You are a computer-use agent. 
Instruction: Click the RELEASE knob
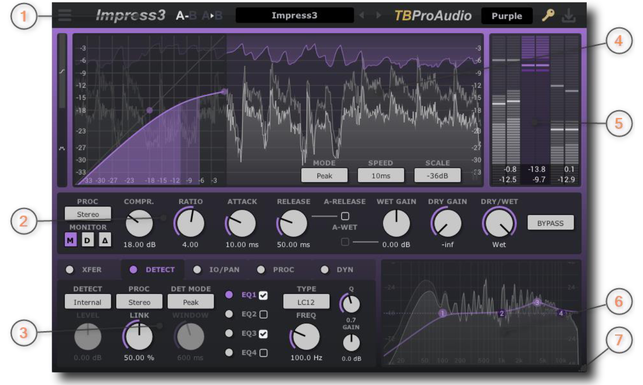[x=293, y=223]
